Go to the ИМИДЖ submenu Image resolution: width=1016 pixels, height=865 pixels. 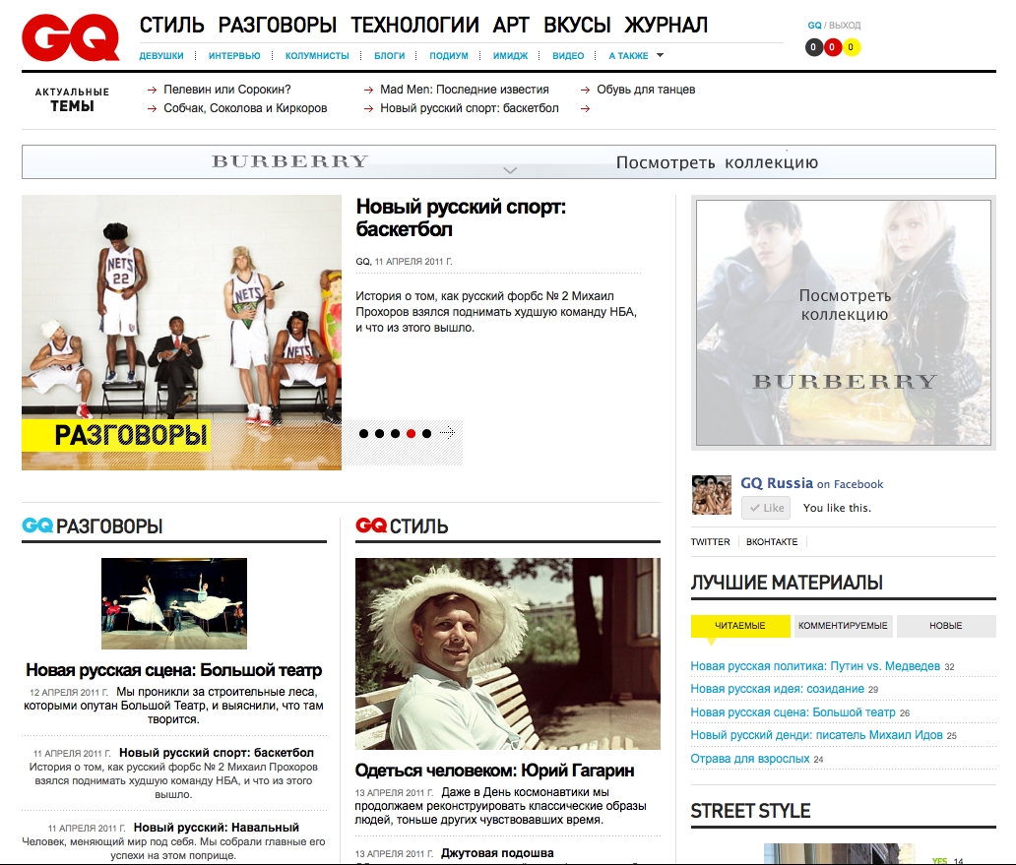click(511, 56)
